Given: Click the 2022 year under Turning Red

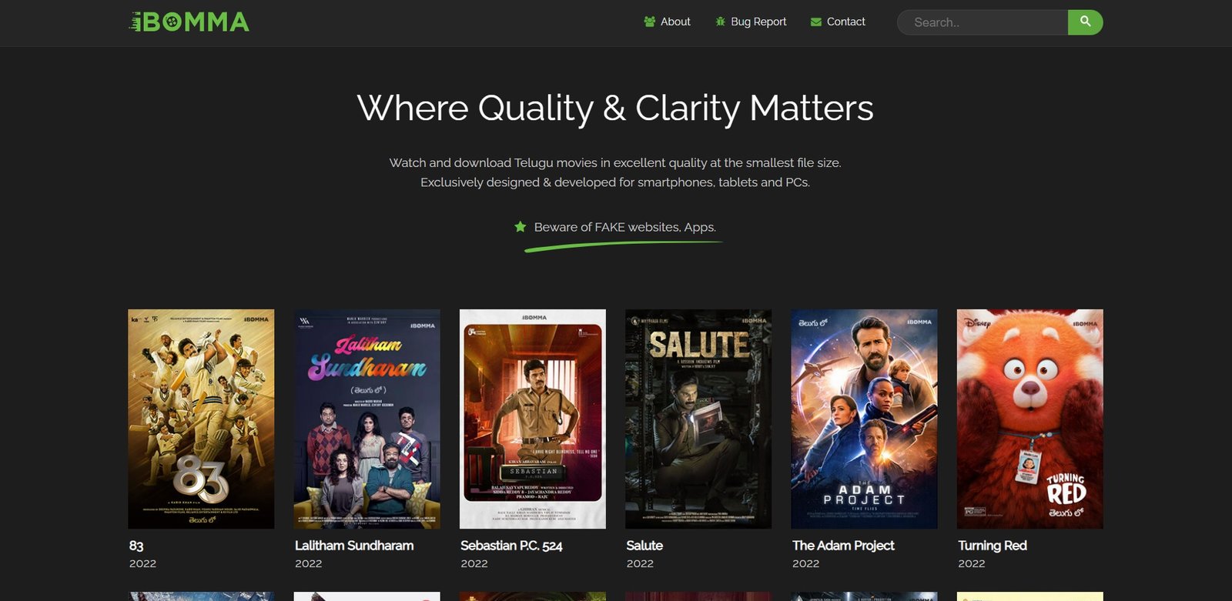Looking at the screenshot, I should coord(972,563).
